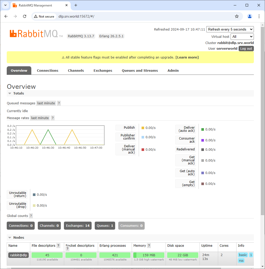Click Channels: 0 count button
The width and height of the screenshot is (265, 269).
(x=49, y=226)
